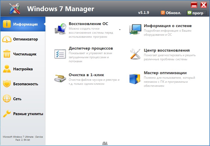Screen dimensions: 210x146
Task: Click the Windows 7 Manager title text
Action: point(61,9)
